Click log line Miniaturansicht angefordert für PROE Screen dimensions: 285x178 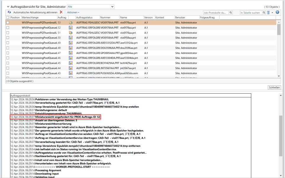[x=55, y=117]
